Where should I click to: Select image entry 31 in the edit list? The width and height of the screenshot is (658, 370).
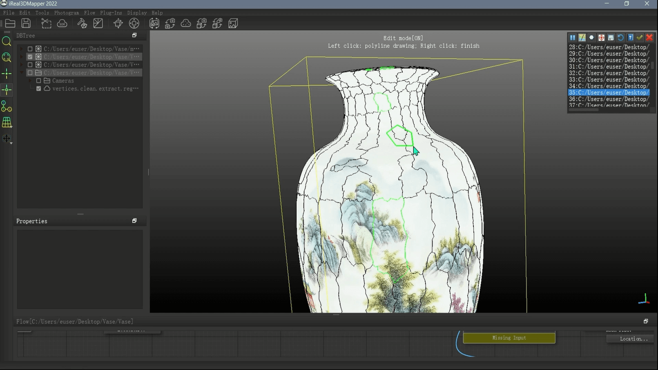609,66
